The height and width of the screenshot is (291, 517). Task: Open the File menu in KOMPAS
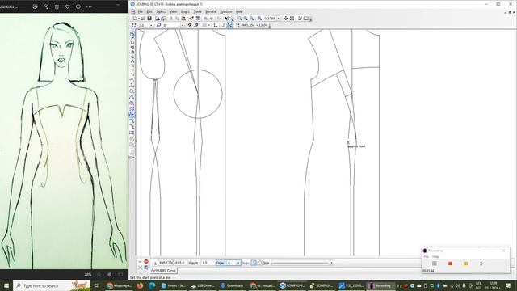pos(141,11)
